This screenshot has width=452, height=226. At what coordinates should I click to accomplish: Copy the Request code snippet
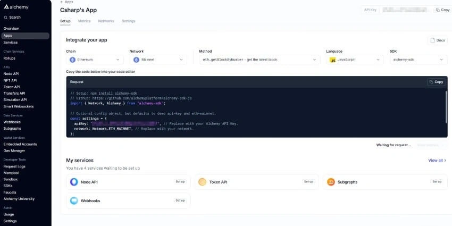point(436,82)
